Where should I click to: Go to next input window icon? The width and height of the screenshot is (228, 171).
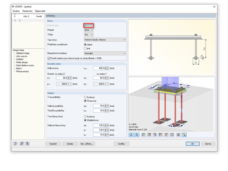[27, 144]
